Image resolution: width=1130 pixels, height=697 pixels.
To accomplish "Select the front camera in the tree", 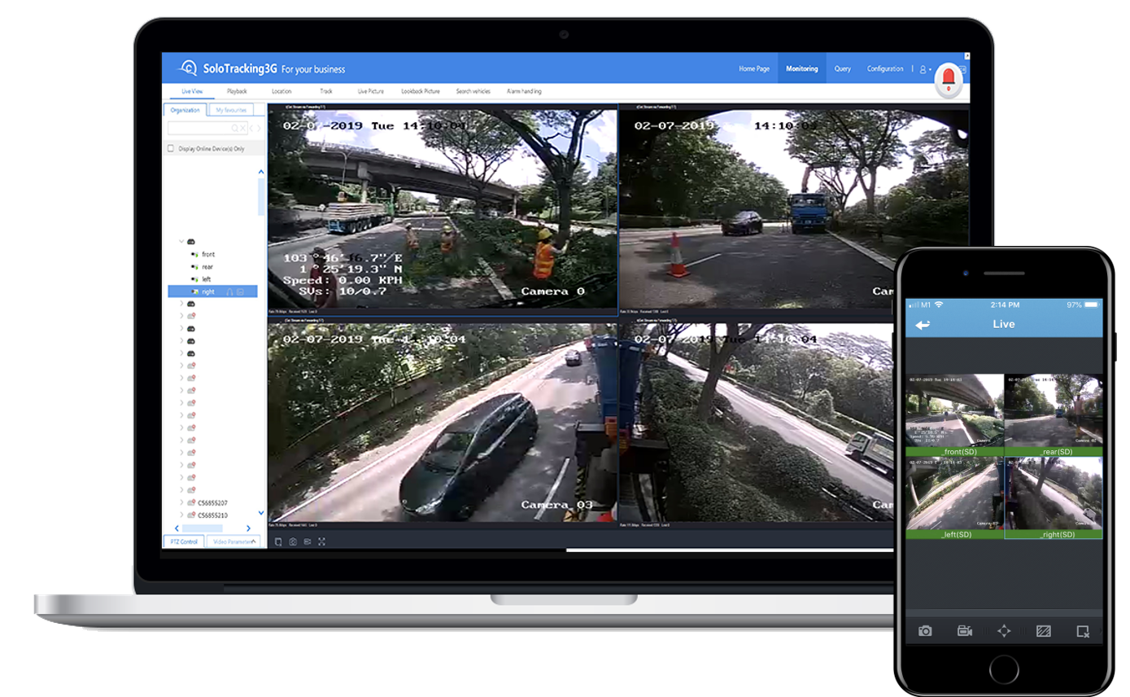I will point(208,255).
